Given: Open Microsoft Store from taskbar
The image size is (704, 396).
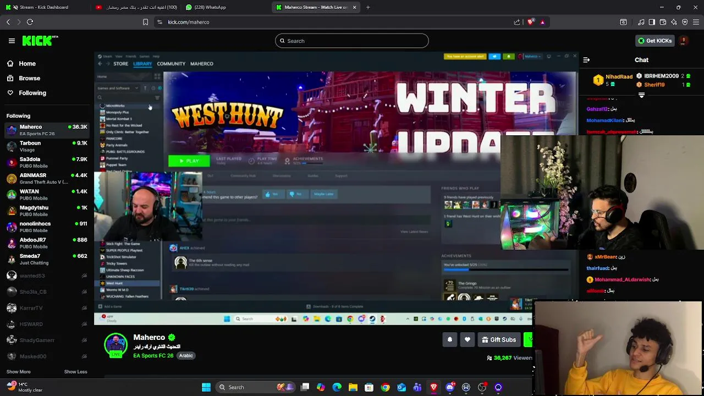Looking at the screenshot, I should (369, 387).
